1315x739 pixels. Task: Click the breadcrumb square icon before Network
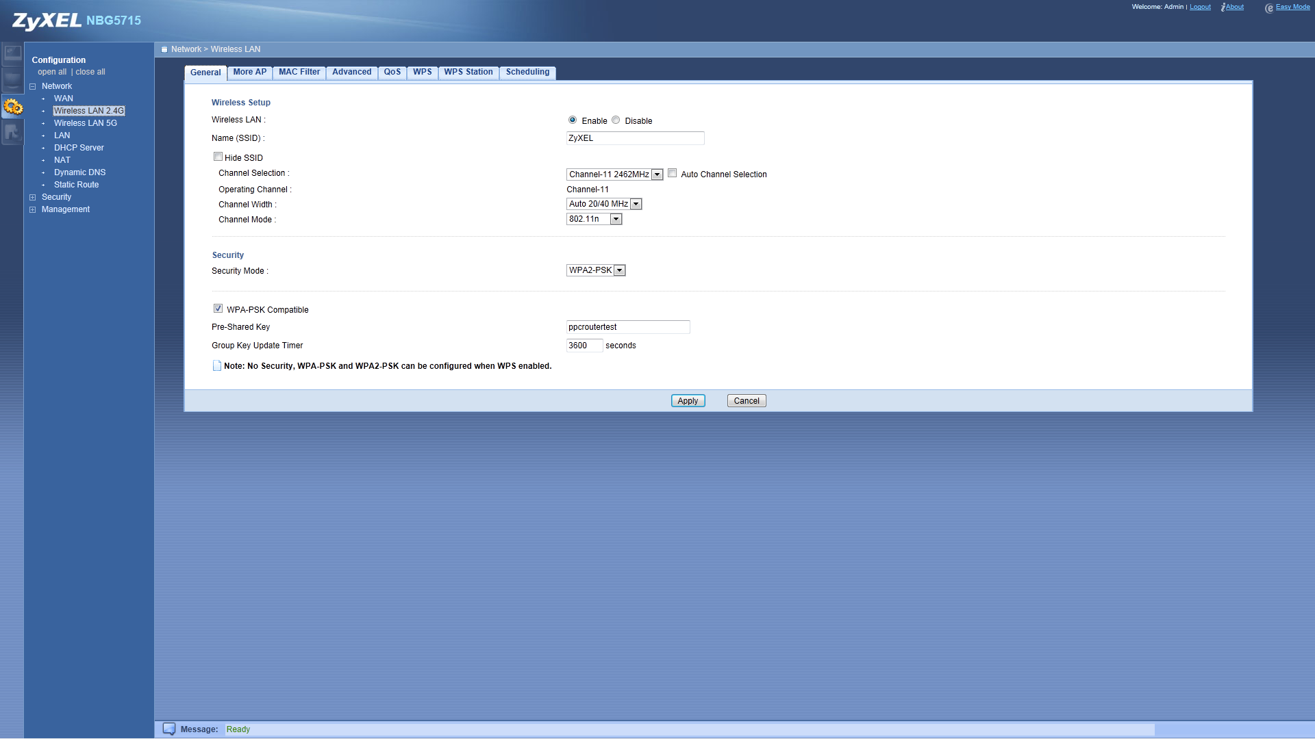tap(164, 49)
